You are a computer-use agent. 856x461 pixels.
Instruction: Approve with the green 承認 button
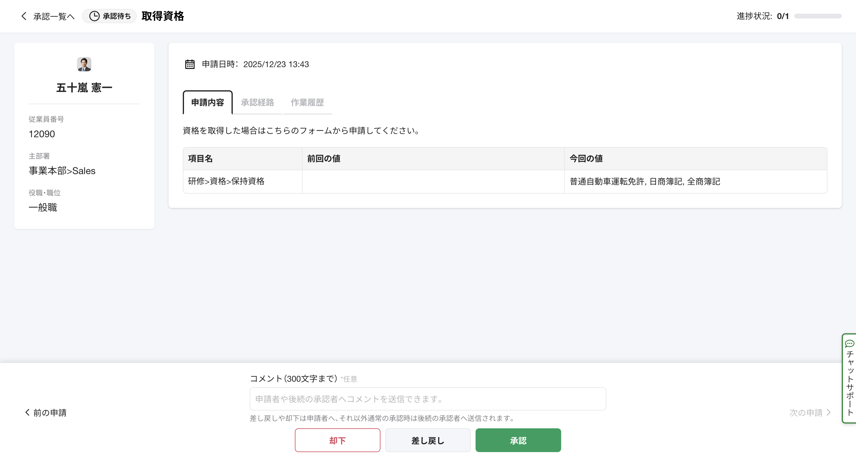[x=518, y=441]
